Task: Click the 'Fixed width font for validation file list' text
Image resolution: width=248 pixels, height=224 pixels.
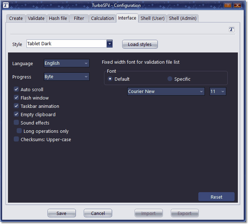Action: pos(141,62)
